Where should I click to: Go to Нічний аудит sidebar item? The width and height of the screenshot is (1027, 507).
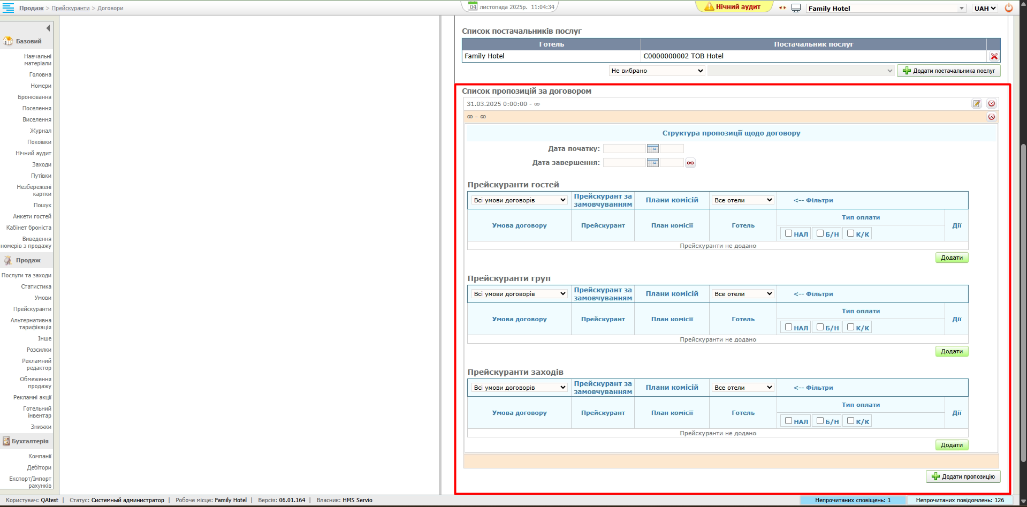pos(33,153)
